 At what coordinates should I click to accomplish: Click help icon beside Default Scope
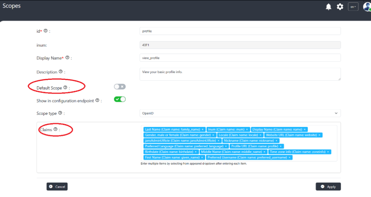tap(65, 87)
